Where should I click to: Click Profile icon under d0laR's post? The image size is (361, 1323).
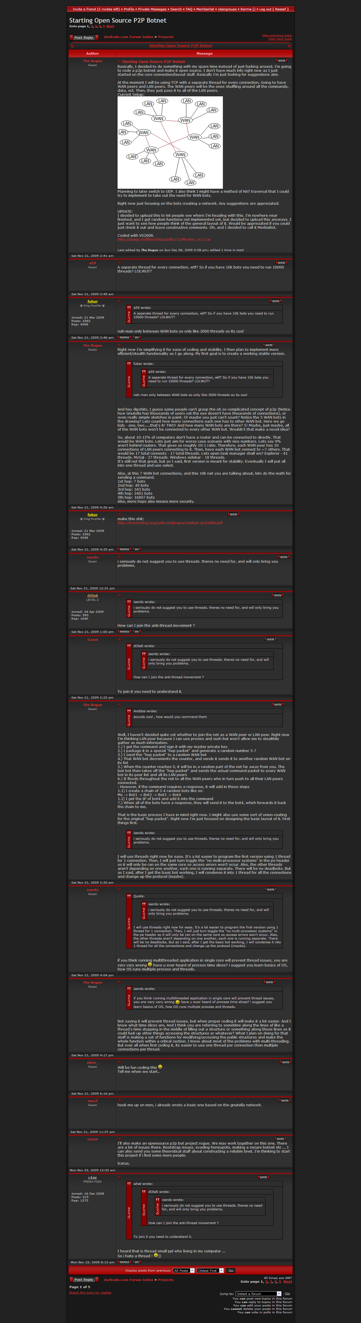click(x=124, y=632)
